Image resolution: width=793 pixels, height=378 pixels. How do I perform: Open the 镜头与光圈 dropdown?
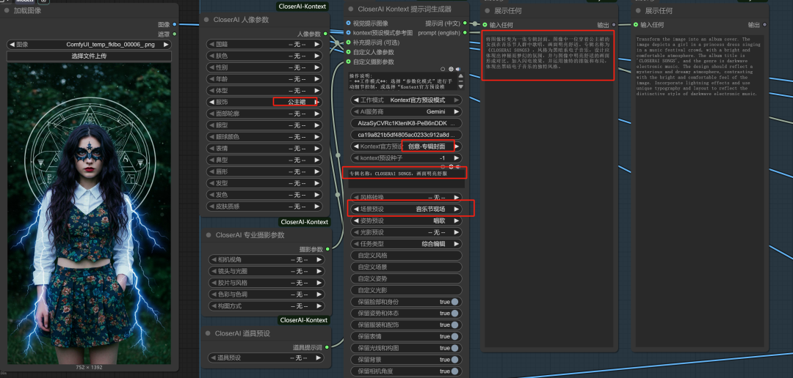(267, 271)
